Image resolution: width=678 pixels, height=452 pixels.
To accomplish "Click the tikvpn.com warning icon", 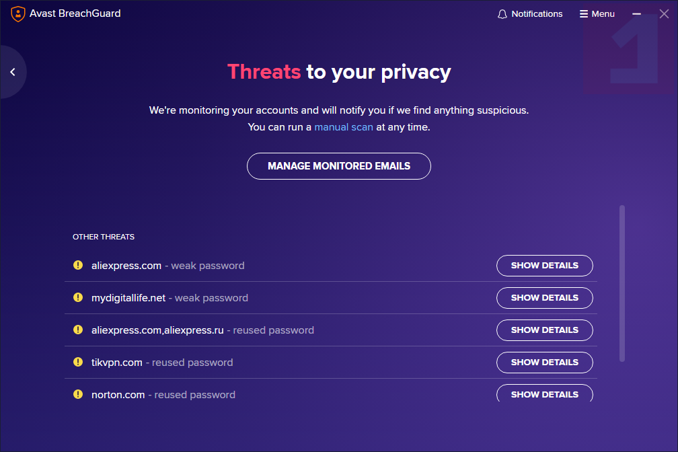I will click(78, 362).
